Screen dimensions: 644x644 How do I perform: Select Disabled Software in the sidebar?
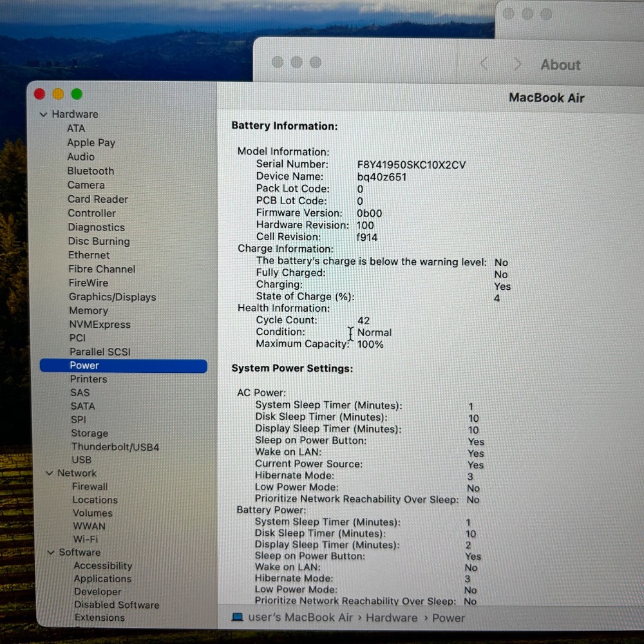(x=117, y=605)
